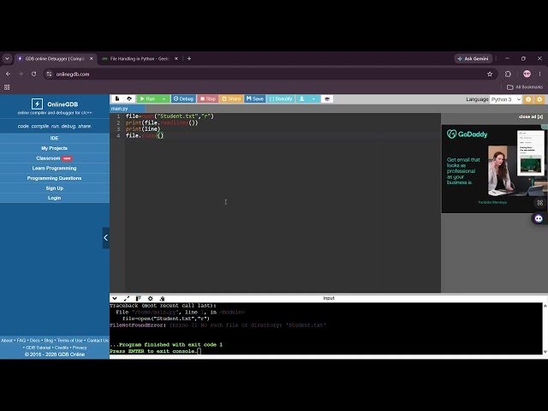The width and height of the screenshot is (548, 411).
Task: Collapse the left sidebar arrow
Action: coord(106,238)
